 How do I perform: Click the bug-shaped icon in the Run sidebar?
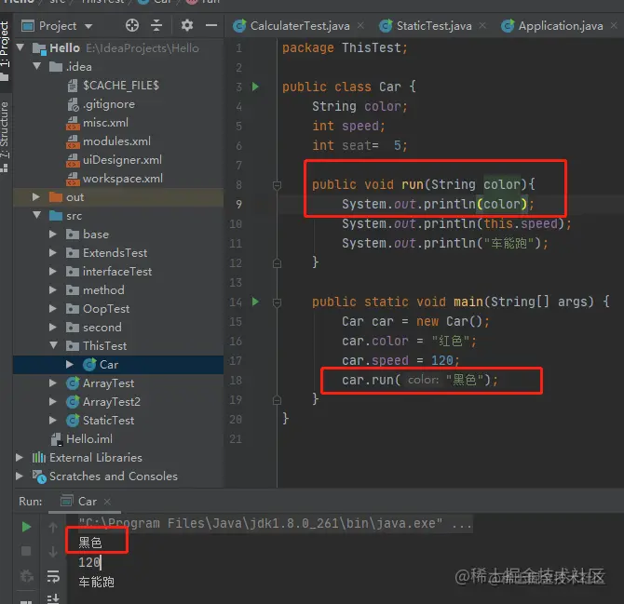tap(26, 575)
